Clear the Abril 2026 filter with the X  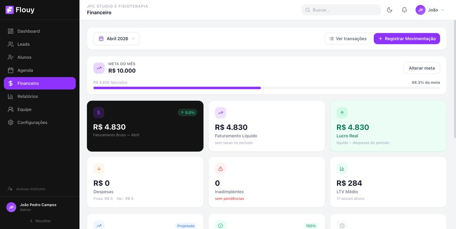coord(133,39)
